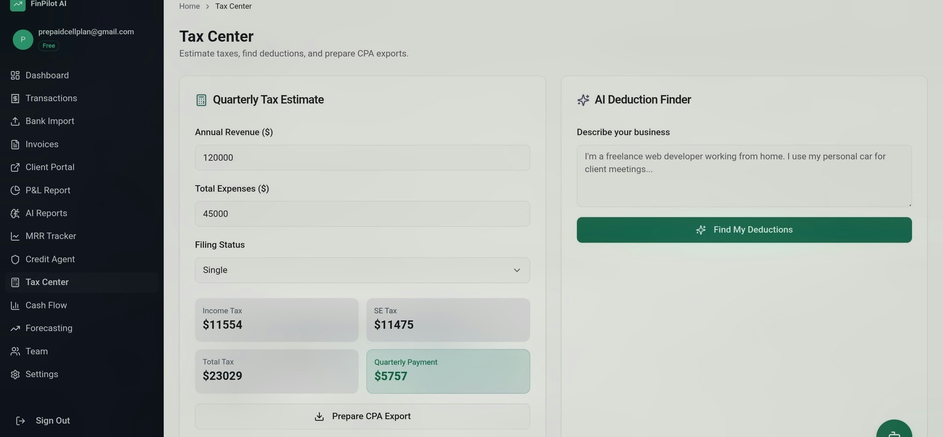943x437 pixels.
Task: Click the user avatar with letter P
Action: coord(23,39)
